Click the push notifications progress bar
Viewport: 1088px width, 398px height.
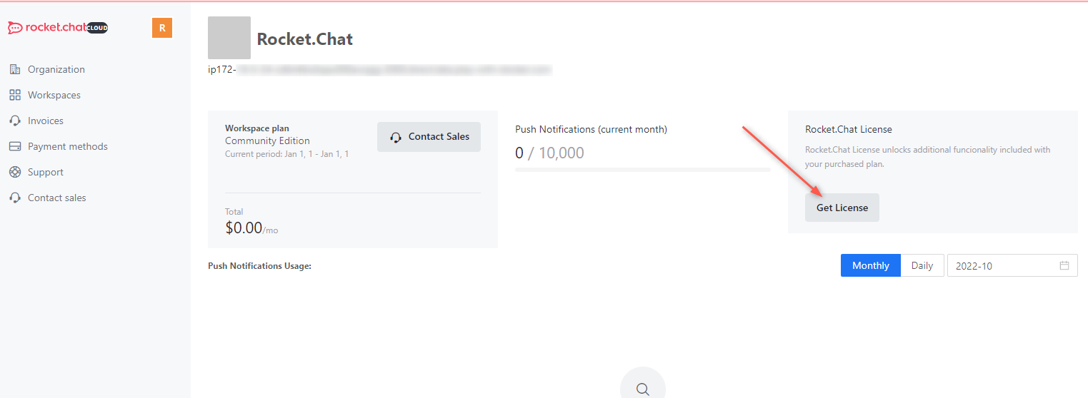[643, 170]
